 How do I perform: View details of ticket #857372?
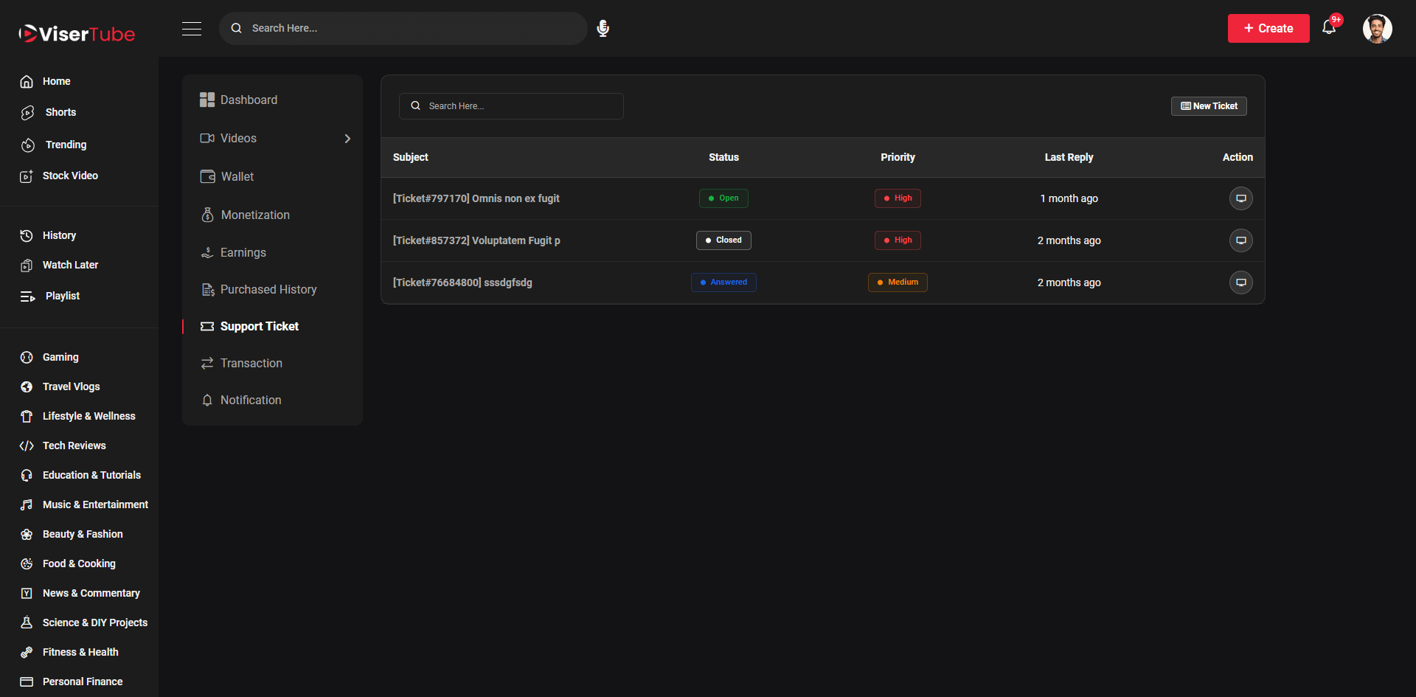1240,240
